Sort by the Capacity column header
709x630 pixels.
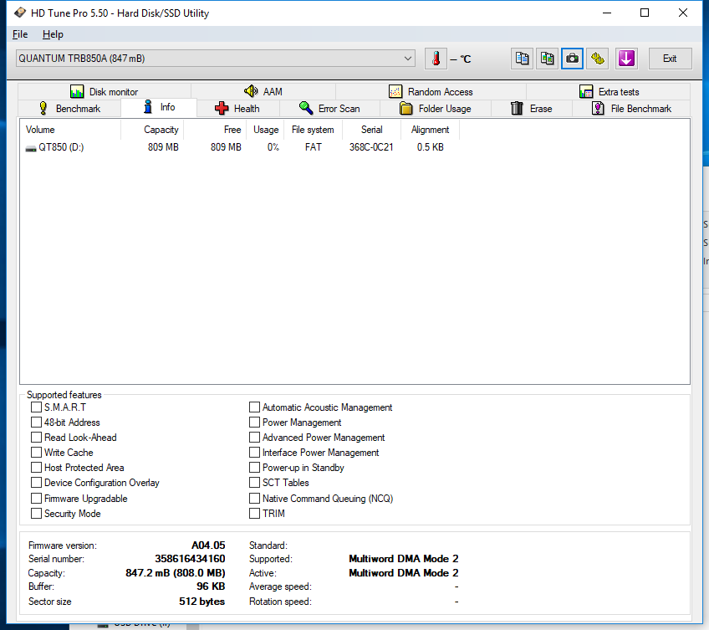point(152,130)
